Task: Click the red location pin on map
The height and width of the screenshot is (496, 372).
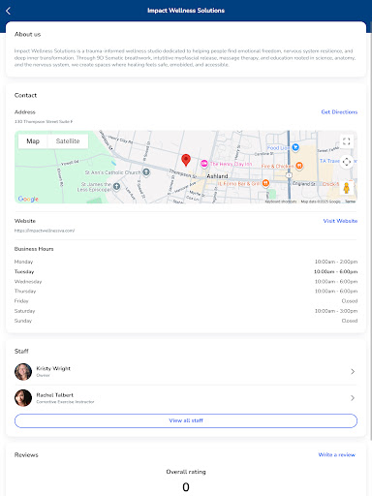Action: point(186,160)
